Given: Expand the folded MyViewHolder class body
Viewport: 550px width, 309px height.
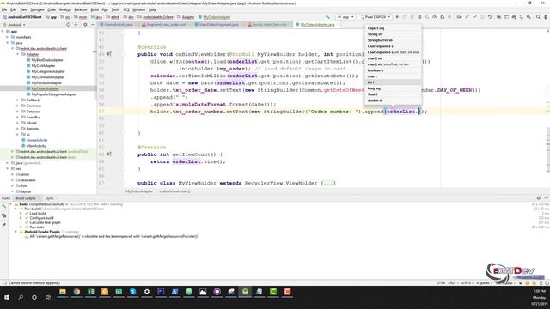Looking at the screenshot, I should (329, 183).
